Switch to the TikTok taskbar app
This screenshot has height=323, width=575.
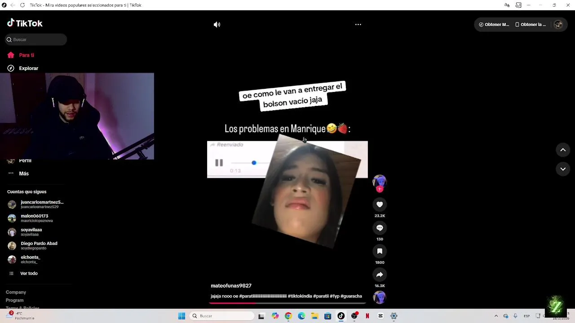click(341, 316)
